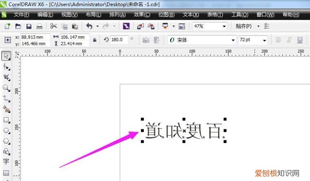
Task: Toggle lock ratio padlock
Action: click(95, 40)
